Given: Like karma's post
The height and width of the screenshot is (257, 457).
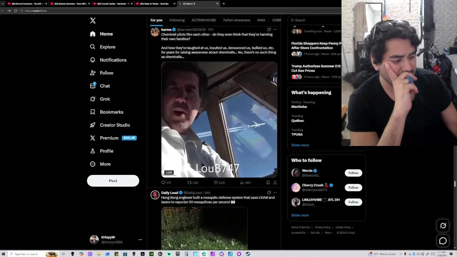Looking at the screenshot, I should tap(219, 182).
